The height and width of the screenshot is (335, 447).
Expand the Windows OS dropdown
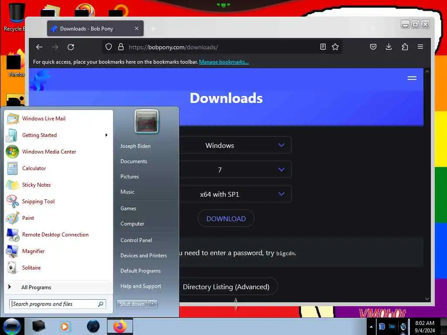click(x=235, y=145)
